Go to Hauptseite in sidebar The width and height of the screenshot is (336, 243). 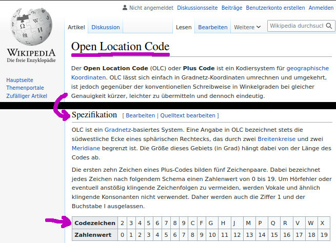(x=19, y=80)
